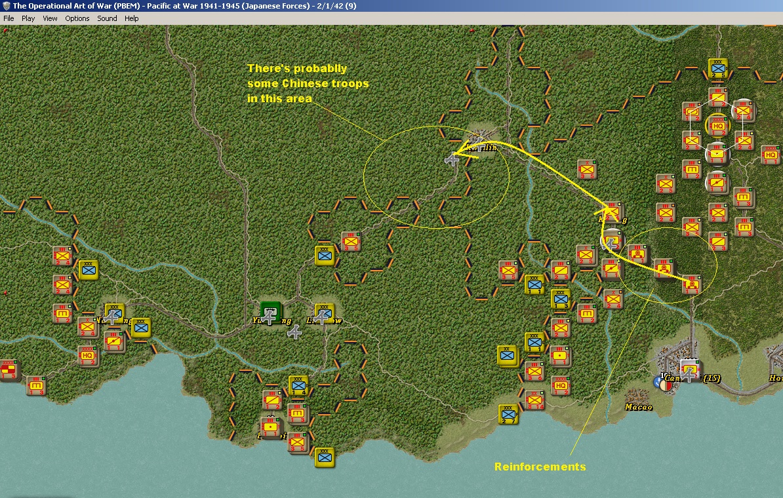The height and width of the screenshot is (498, 783).
Task: Select the HQ 1 2 unit near Nanning
Action: click(87, 356)
